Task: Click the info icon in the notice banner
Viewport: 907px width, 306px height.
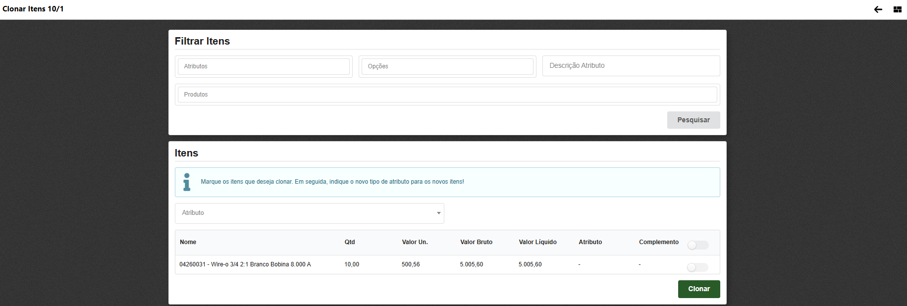Action: [187, 182]
